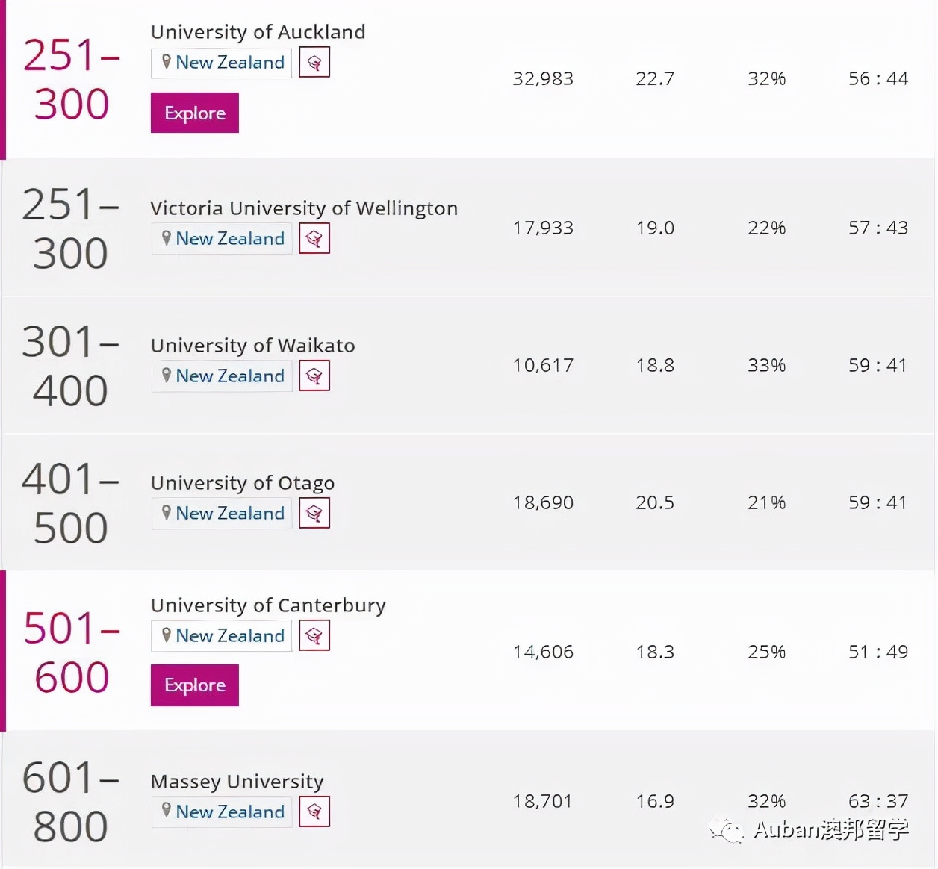Click graduation cap icon for Massey University
Screen dimensions: 938x869
tap(314, 812)
